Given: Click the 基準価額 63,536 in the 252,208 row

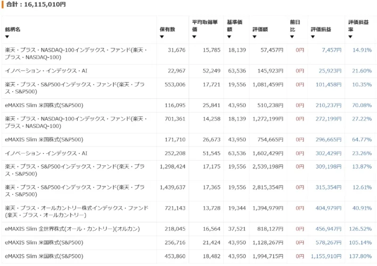Looking at the screenshot, I should point(237,153).
